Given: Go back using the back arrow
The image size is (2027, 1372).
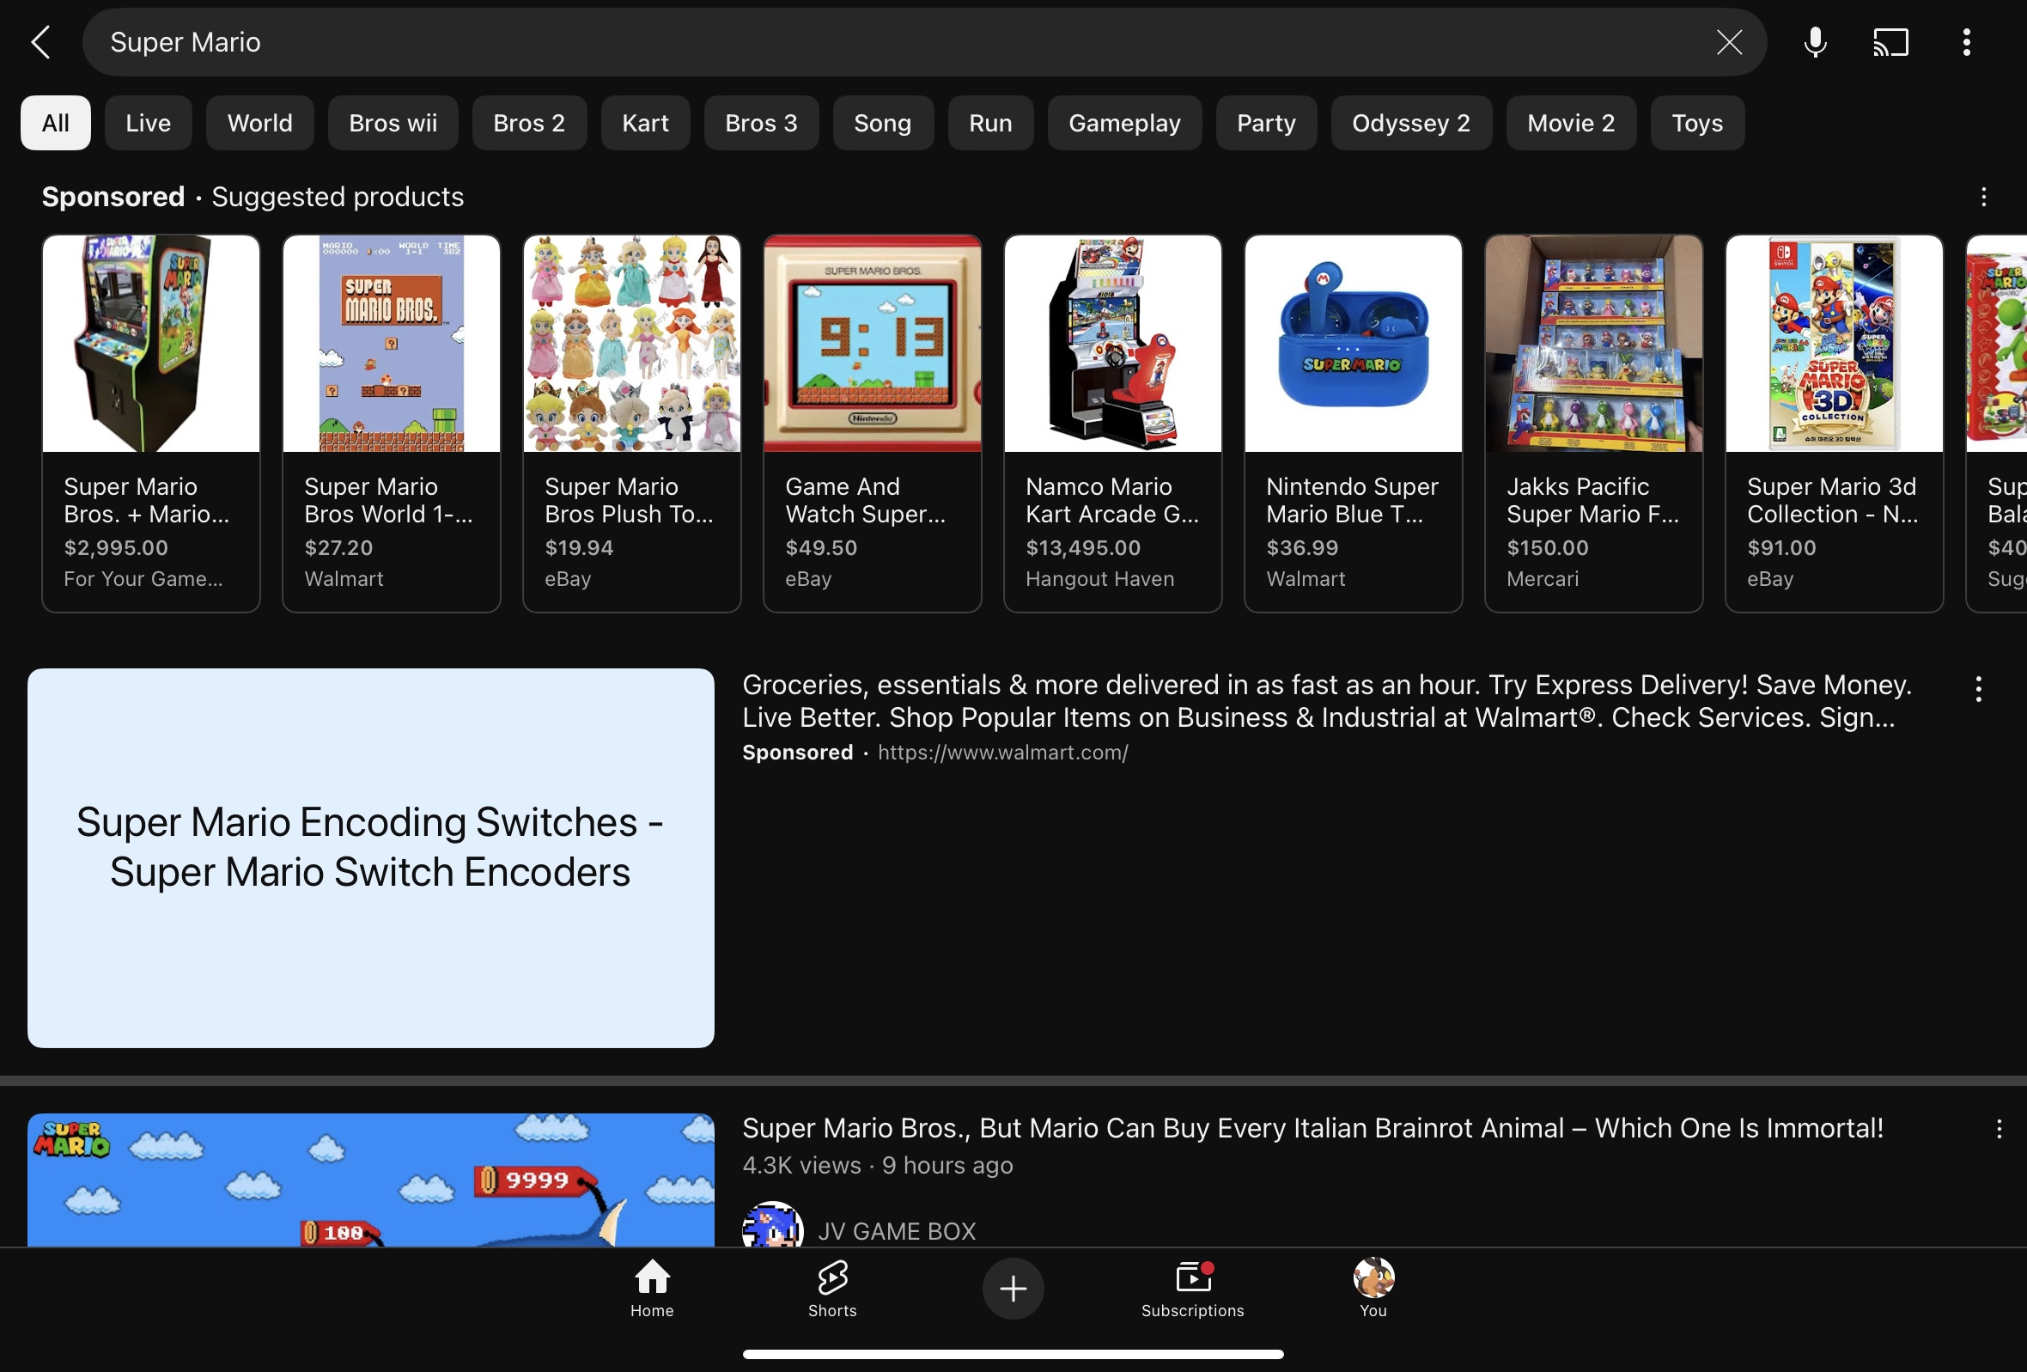Looking at the screenshot, I should tap(40, 42).
